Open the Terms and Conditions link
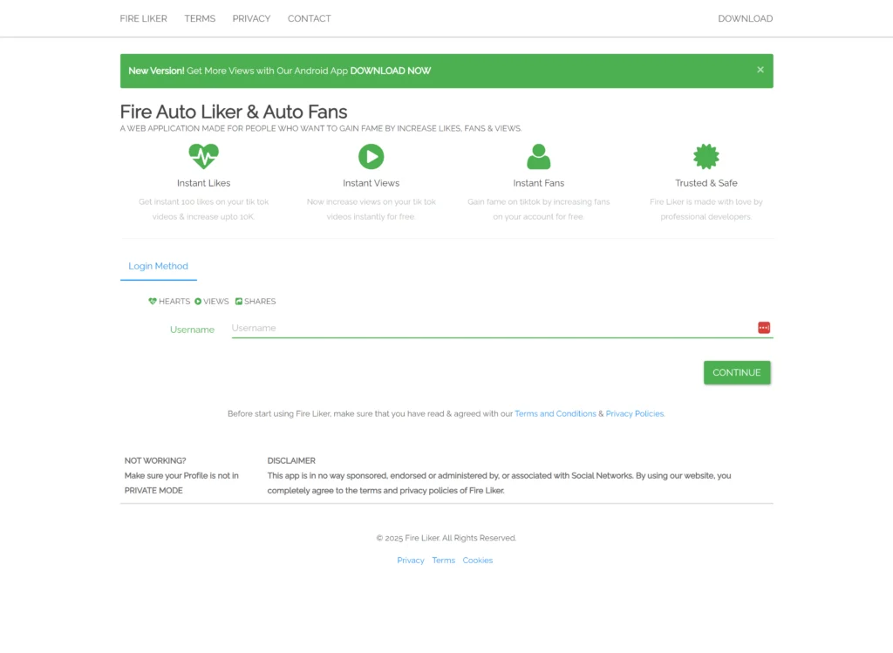This screenshot has height=653, width=893. coord(556,413)
